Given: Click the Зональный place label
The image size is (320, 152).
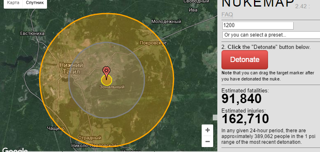Looking at the screenshot, I should (112, 87).
